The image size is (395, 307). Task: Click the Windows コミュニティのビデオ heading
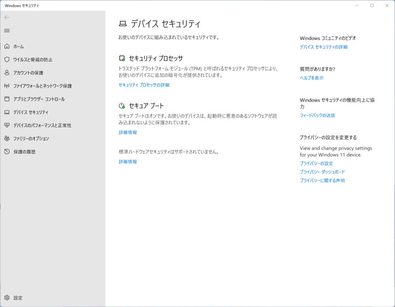coord(328,38)
